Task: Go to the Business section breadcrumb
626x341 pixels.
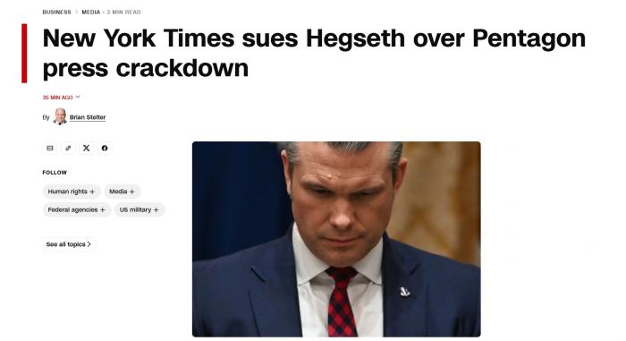Action: click(56, 12)
